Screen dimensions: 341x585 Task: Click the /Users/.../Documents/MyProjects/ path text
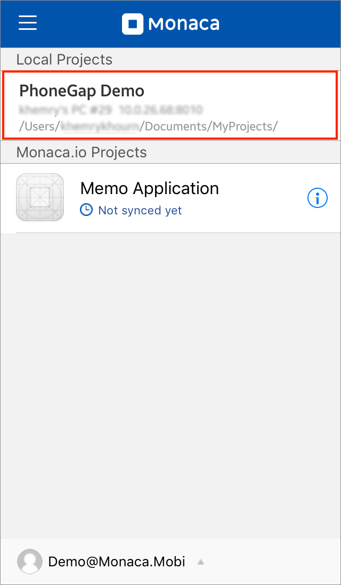149,126
